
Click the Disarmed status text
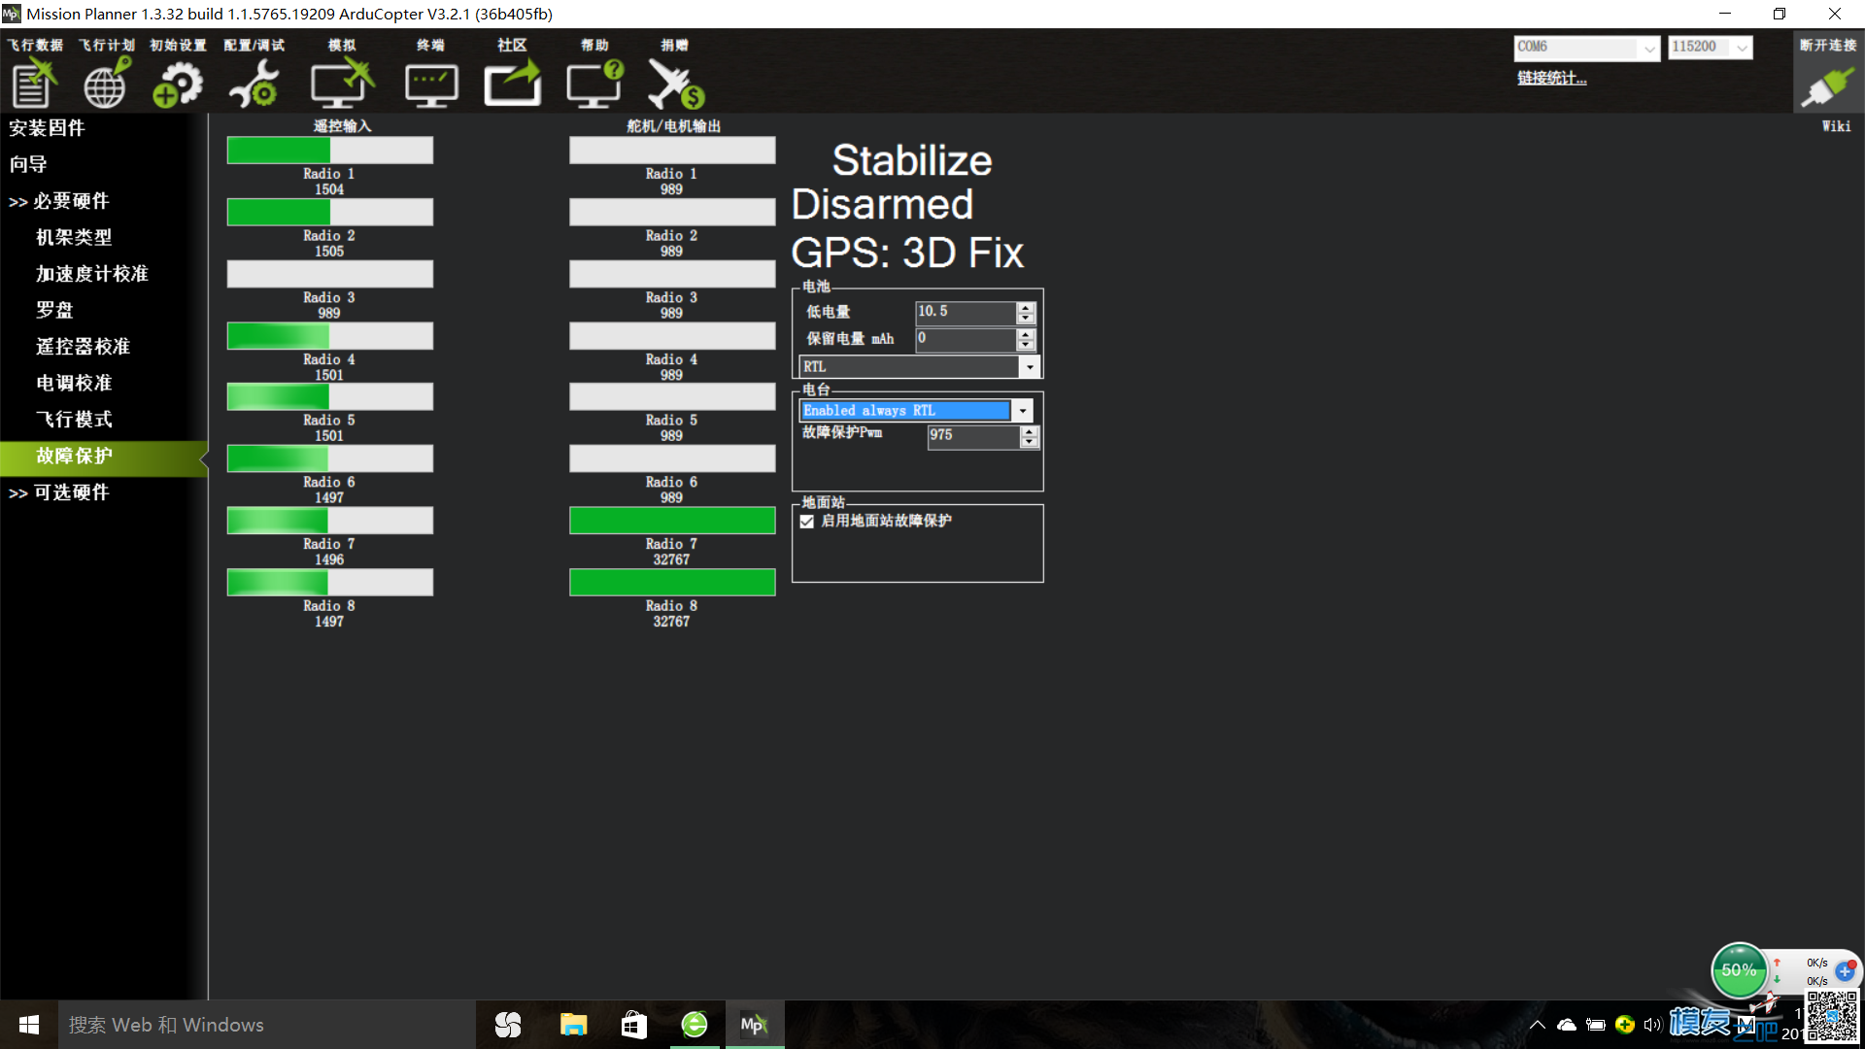point(882,205)
